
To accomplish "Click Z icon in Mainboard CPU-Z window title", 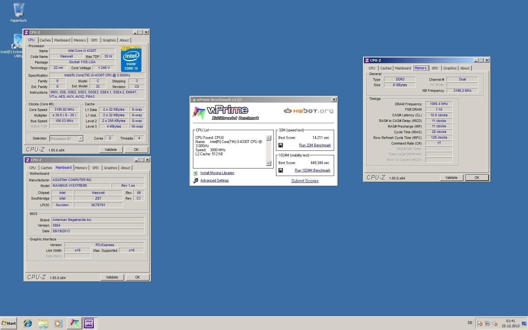I will 28,160.
